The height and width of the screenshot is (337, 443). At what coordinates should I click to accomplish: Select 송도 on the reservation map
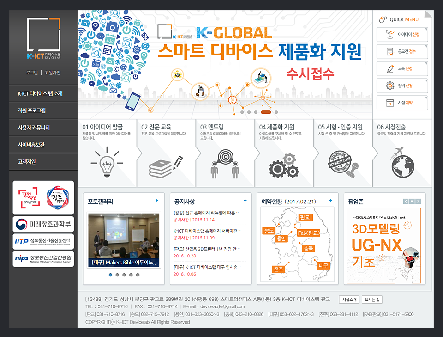pyautogui.click(x=269, y=231)
